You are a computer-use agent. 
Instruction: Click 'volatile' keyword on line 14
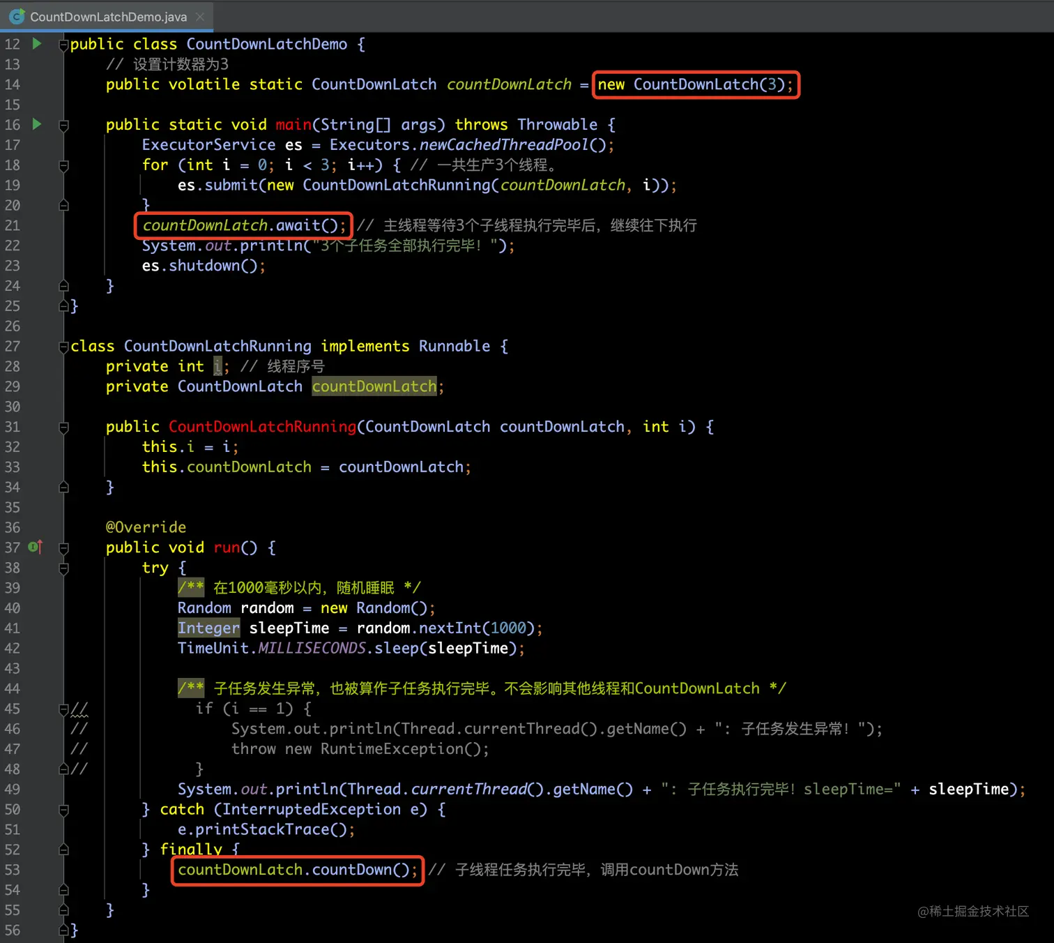[x=204, y=84]
